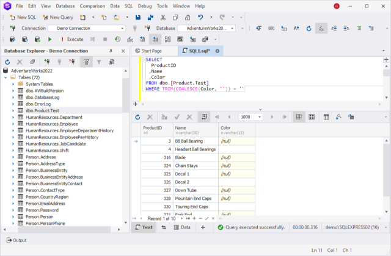The width and height of the screenshot is (391, 256).
Task: Click the results grid vertical scrollbar
Action: (x=386, y=171)
